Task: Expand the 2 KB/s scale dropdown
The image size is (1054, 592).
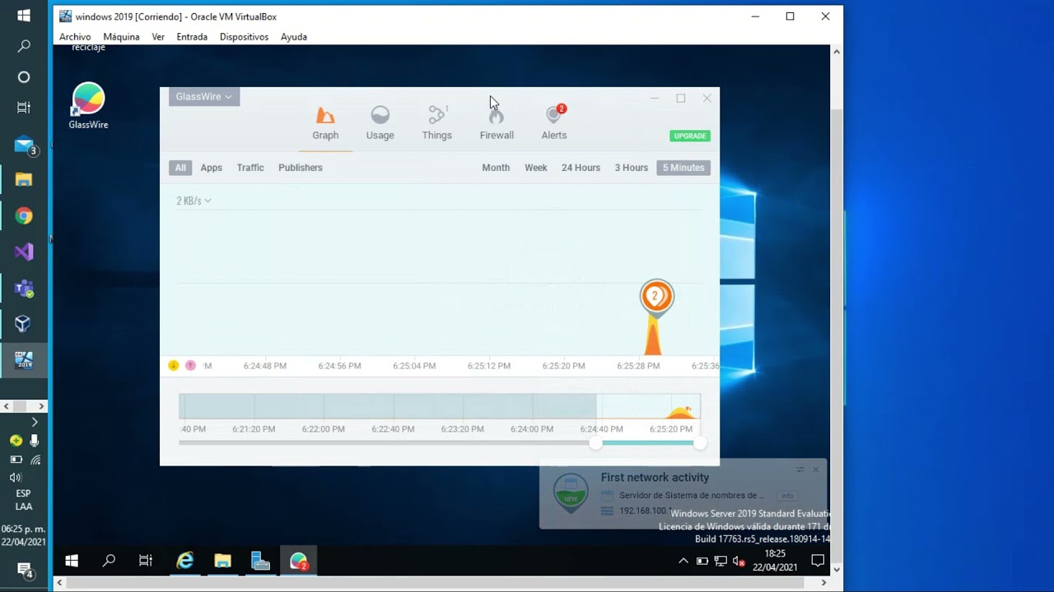Action: (x=194, y=201)
